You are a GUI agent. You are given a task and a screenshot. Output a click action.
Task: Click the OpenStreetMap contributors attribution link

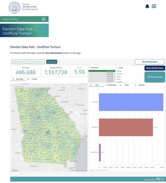(x=79, y=170)
